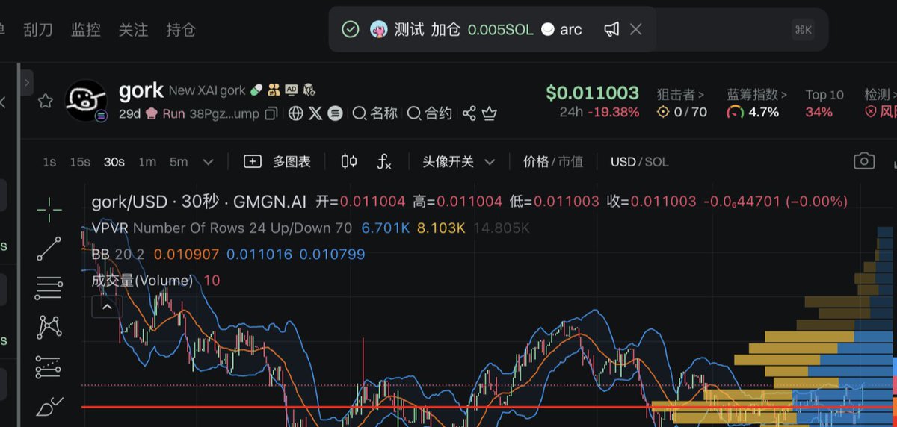Switch chart to 市值 (market cap)
The height and width of the screenshot is (427, 897).
(571, 162)
